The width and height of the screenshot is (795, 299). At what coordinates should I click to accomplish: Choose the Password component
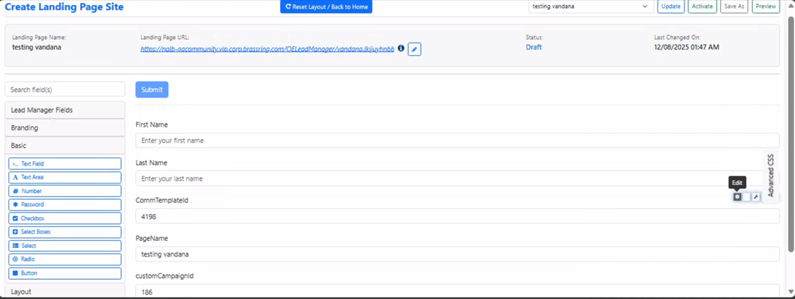click(x=64, y=205)
